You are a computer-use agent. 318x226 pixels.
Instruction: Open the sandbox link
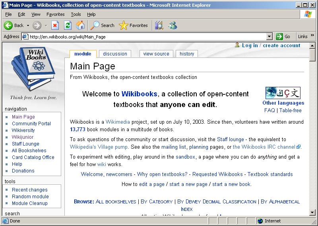185,157
